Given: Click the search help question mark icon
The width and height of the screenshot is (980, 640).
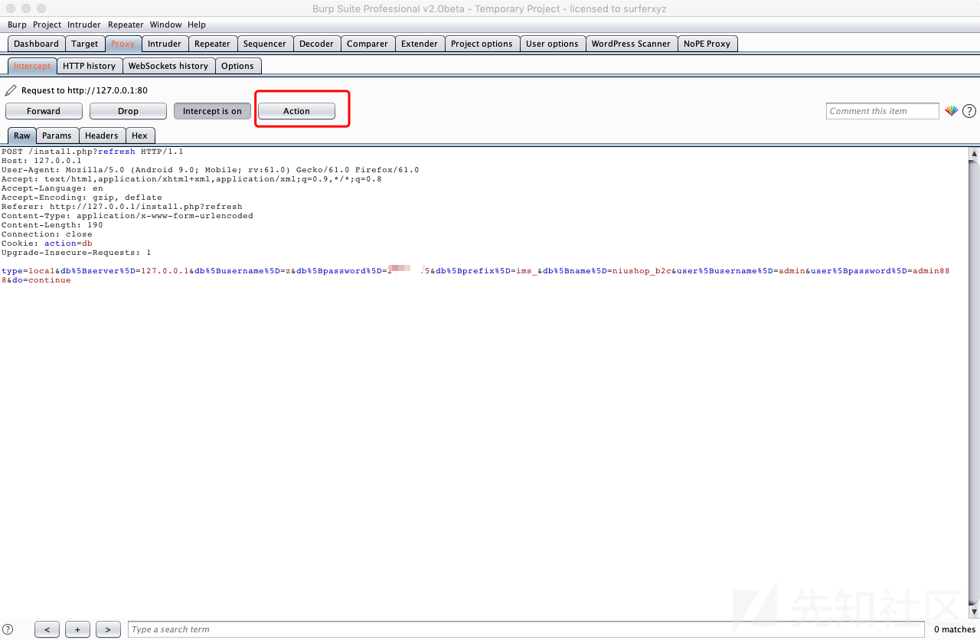Looking at the screenshot, I should pos(8,629).
